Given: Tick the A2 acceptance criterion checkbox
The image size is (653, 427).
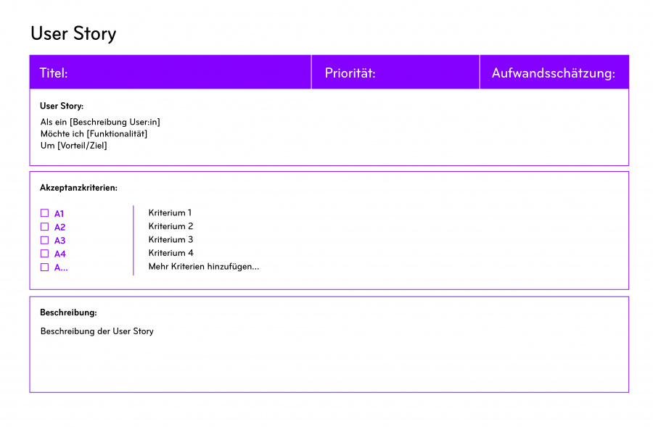Looking at the screenshot, I should click(x=44, y=227).
